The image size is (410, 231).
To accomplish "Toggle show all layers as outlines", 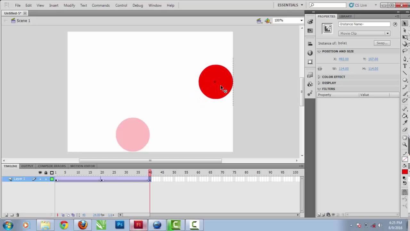I will point(52,173).
